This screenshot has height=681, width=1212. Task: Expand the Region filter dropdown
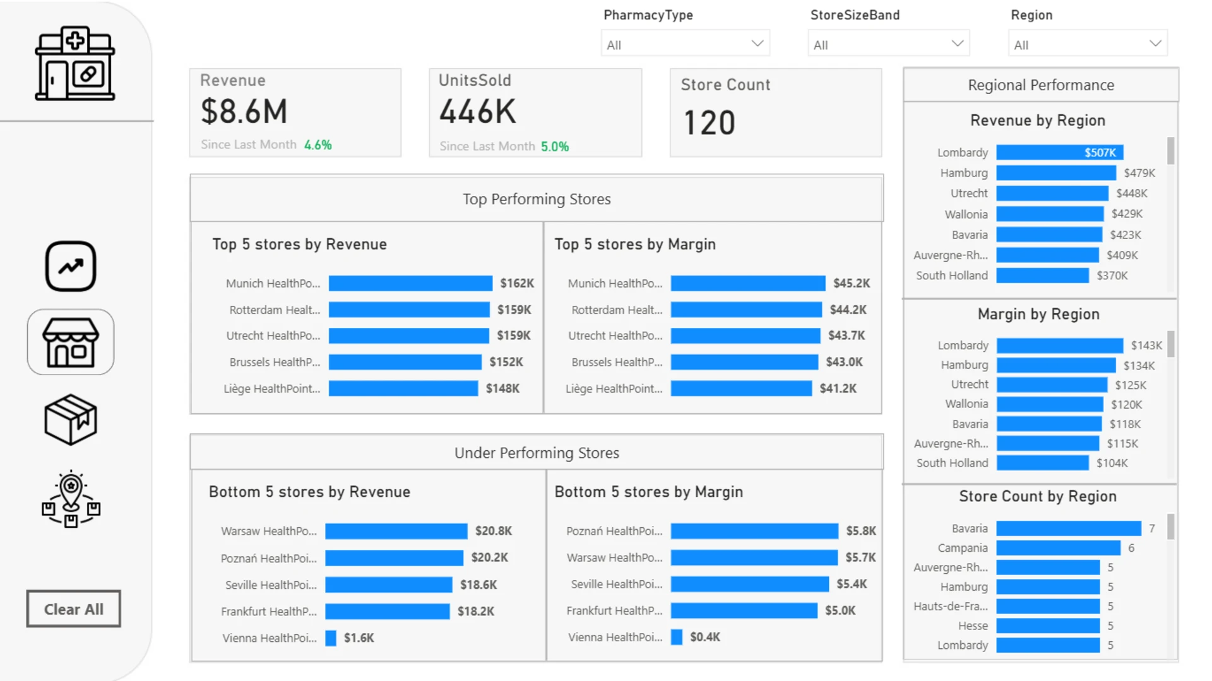[1088, 44]
